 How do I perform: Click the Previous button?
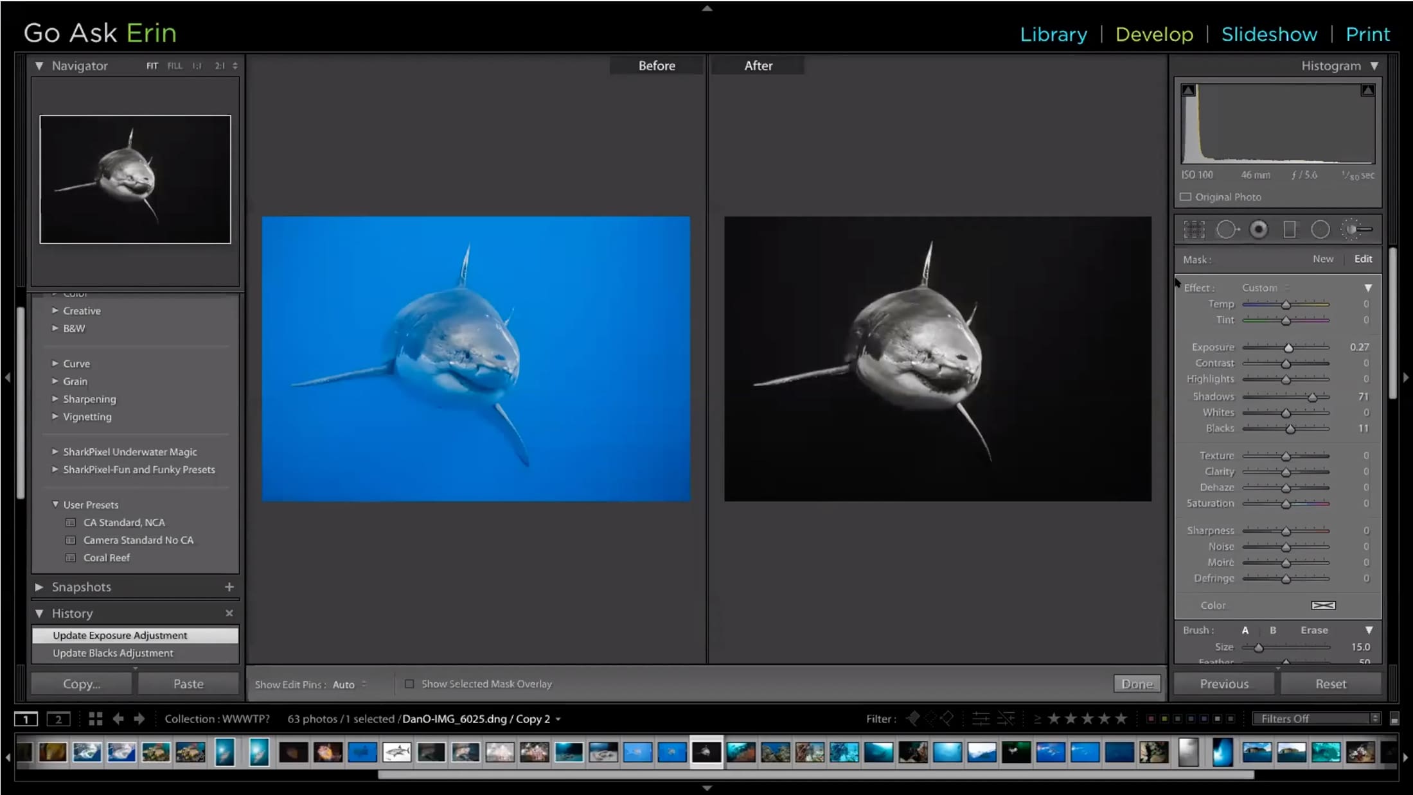pyautogui.click(x=1224, y=684)
